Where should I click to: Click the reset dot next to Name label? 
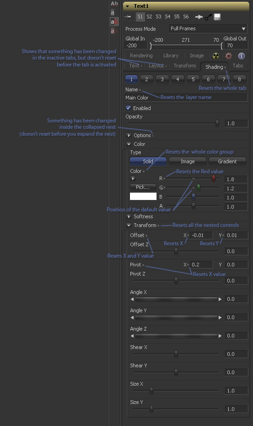pyautogui.click(x=140, y=90)
